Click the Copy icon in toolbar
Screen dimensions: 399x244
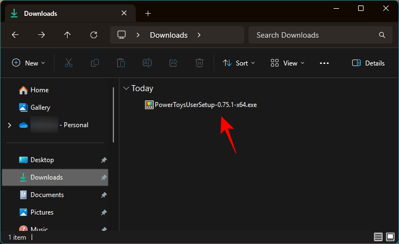95,63
